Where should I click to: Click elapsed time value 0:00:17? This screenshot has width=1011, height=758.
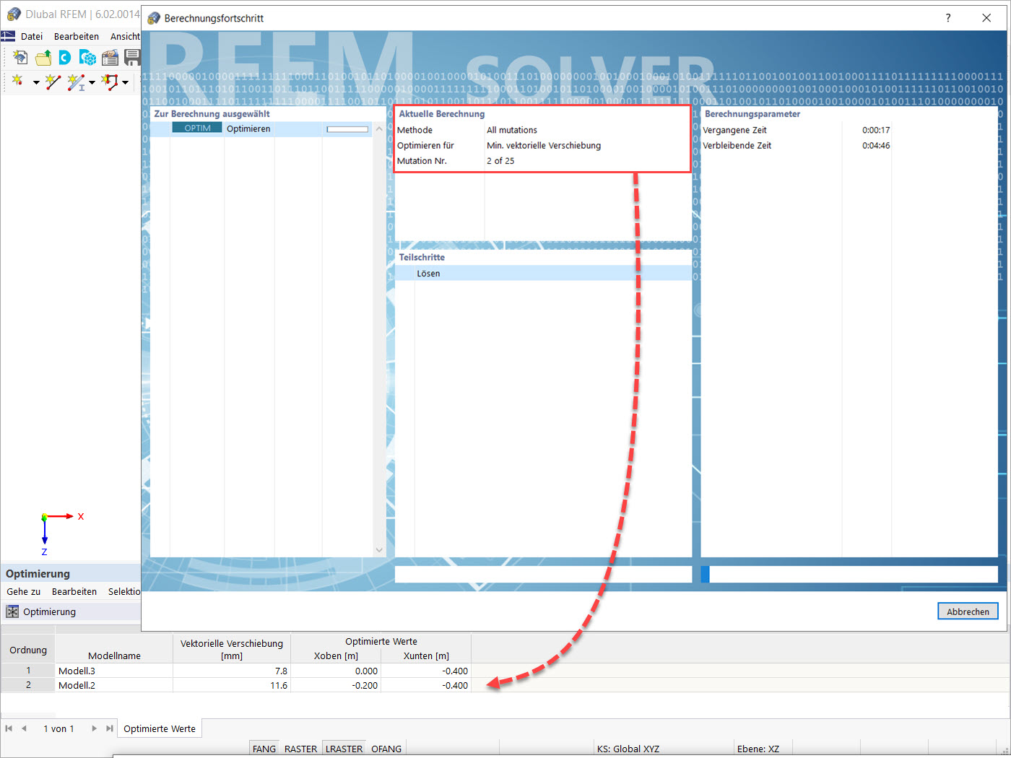876,130
